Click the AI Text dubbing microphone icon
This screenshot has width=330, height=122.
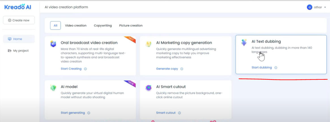244,43
